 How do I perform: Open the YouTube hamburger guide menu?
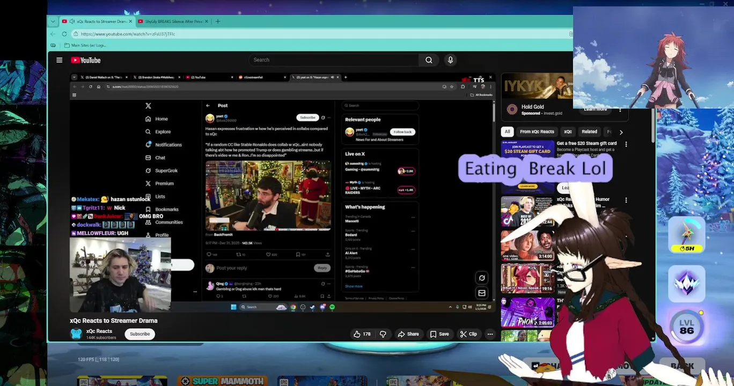(59, 60)
